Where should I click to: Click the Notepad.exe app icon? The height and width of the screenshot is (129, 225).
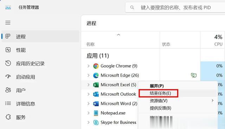pyautogui.click(x=96, y=113)
